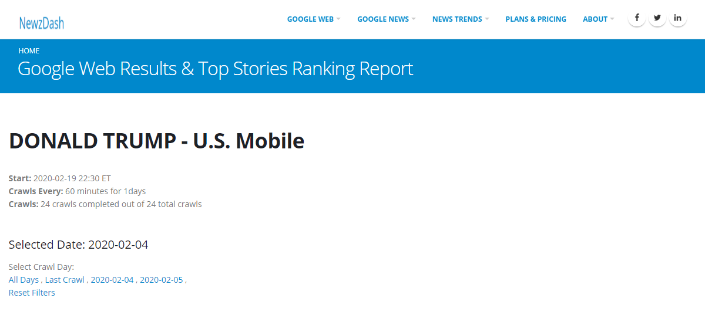
Task: Open the Plans & Pricing page
Action: [x=536, y=19]
